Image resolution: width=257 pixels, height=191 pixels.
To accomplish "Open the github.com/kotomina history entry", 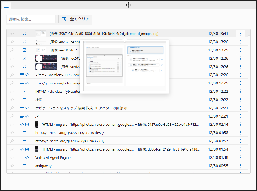I will point(69,83).
